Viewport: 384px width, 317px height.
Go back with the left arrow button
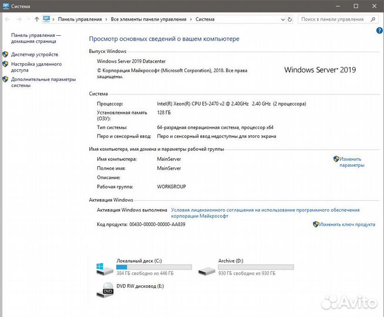pyautogui.click(x=8, y=19)
